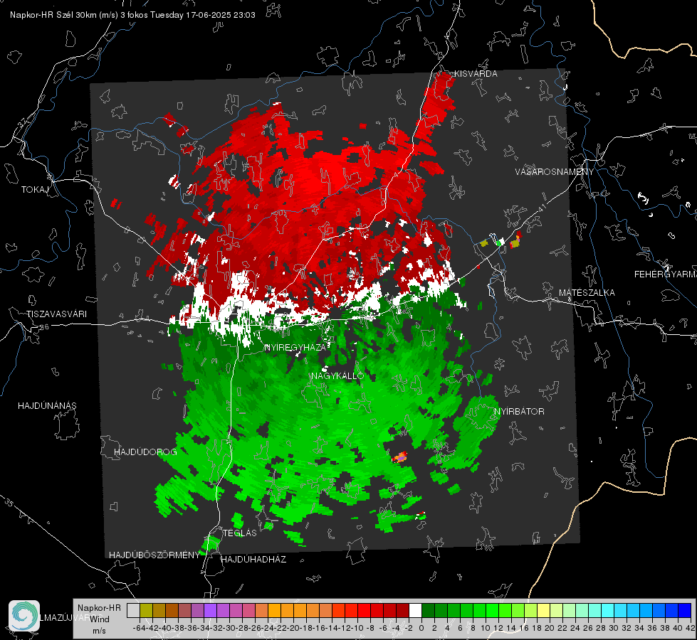This screenshot has width=697, height=640.
Task: Click the Wind label in the legend
Action: (100, 619)
